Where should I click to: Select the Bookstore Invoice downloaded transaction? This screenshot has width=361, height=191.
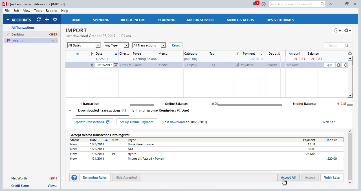(x=206, y=144)
